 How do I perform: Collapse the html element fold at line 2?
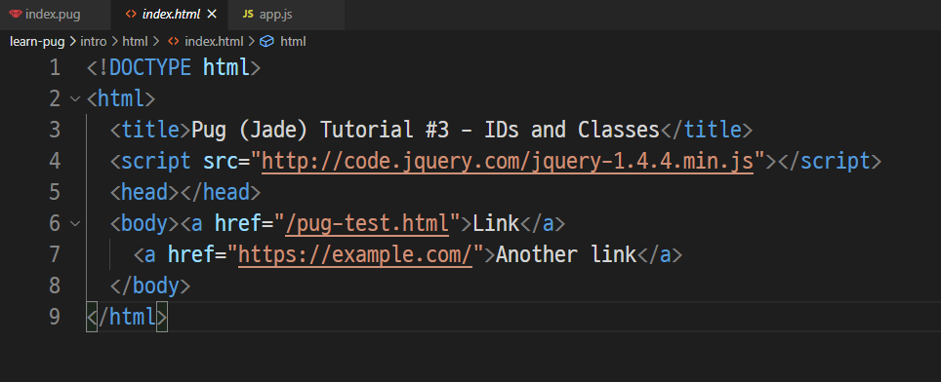(74, 98)
